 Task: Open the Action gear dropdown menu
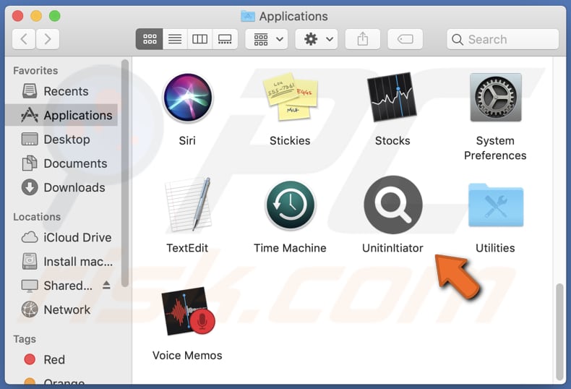click(317, 39)
